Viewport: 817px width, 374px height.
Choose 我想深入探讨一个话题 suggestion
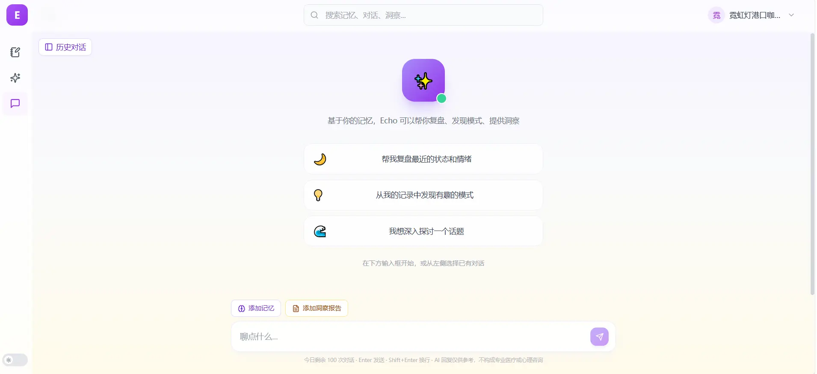(x=423, y=231)
